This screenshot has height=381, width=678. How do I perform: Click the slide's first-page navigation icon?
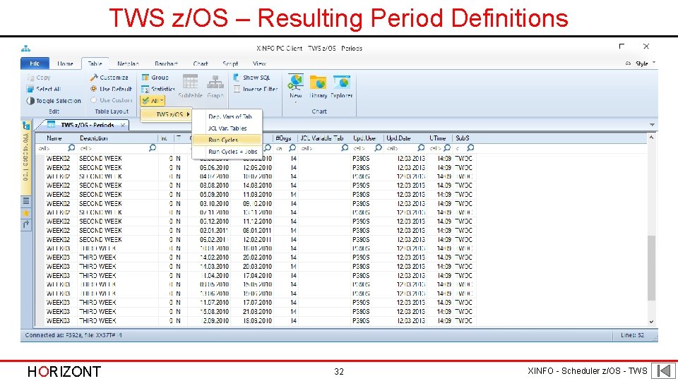[x=664, y=370]
